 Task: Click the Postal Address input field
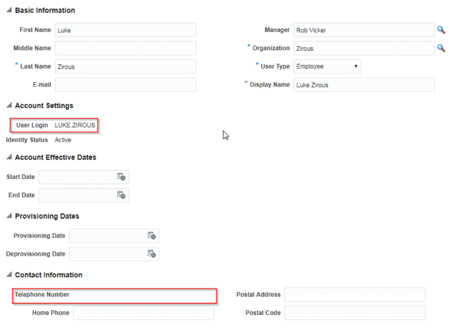pyautogui.click(x=355, y=295)
